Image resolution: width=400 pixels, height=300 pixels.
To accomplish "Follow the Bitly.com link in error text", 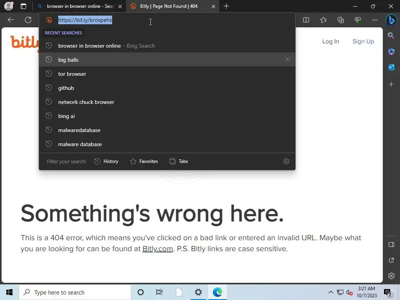I will click(x=158, y=249).
